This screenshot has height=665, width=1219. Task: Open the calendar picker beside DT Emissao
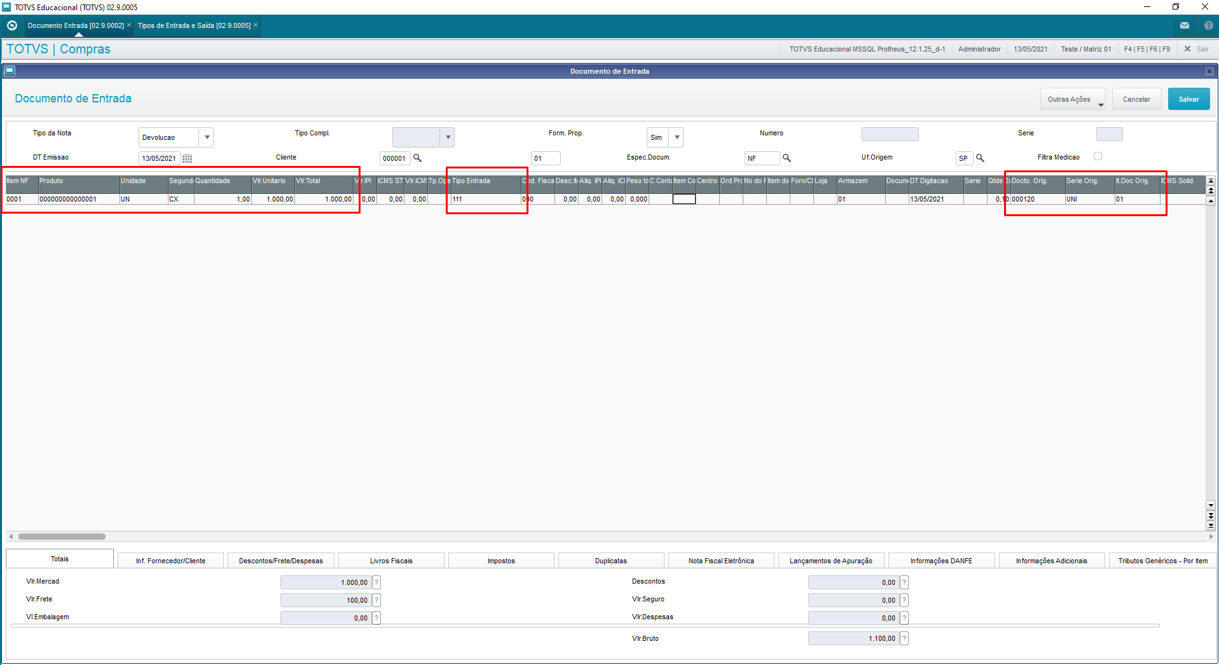click(x=187, y=158)
